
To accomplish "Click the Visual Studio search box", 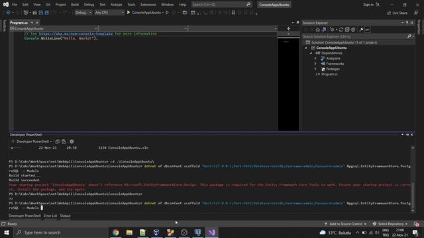I will pos(221,5).
